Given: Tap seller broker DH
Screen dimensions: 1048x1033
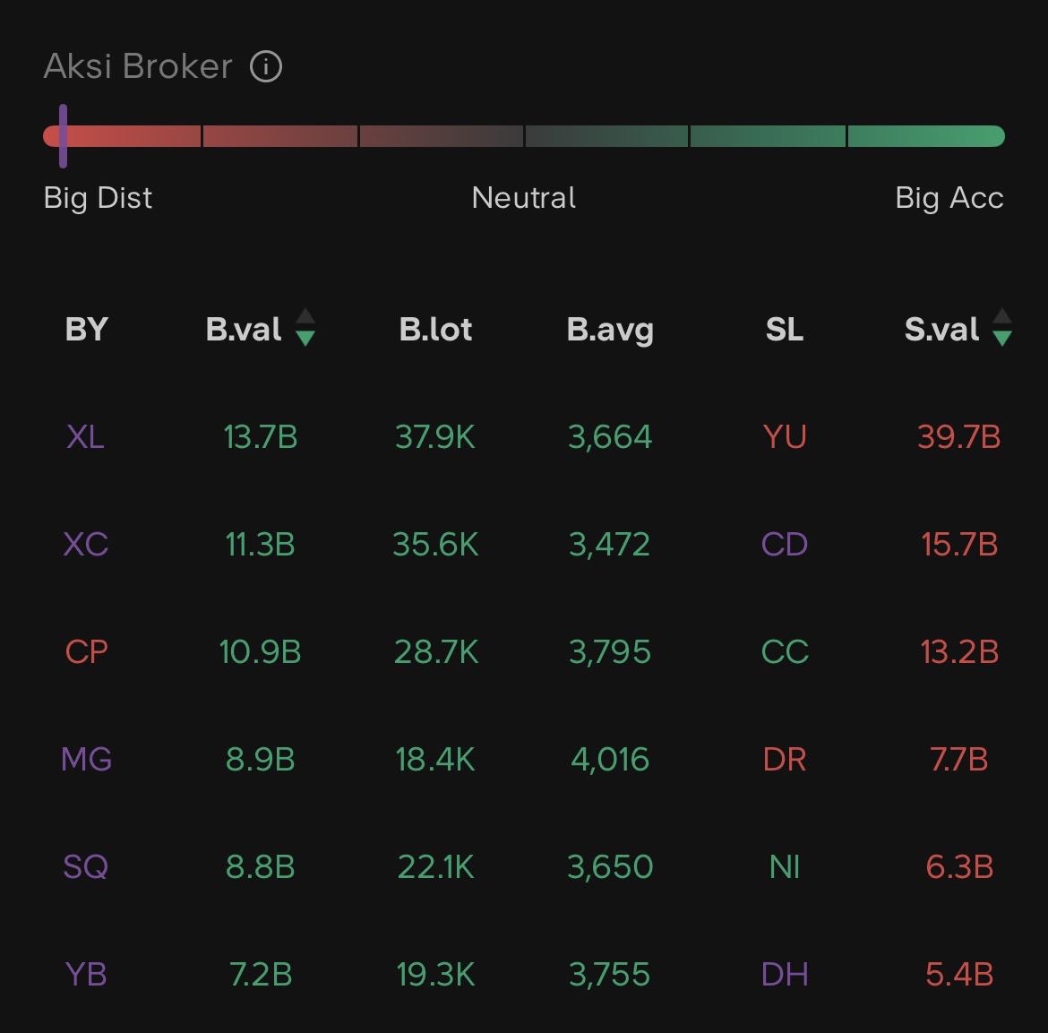Looking at the screenshot, I should point(785,975).
